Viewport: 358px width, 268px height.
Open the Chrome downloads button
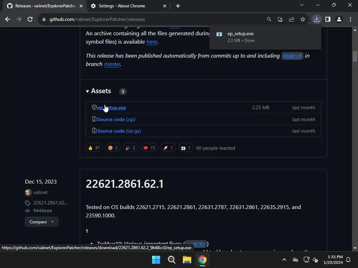[316, 20]
